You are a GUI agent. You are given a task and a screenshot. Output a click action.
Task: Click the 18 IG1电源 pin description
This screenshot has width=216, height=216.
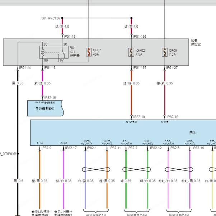coord(131,122)
